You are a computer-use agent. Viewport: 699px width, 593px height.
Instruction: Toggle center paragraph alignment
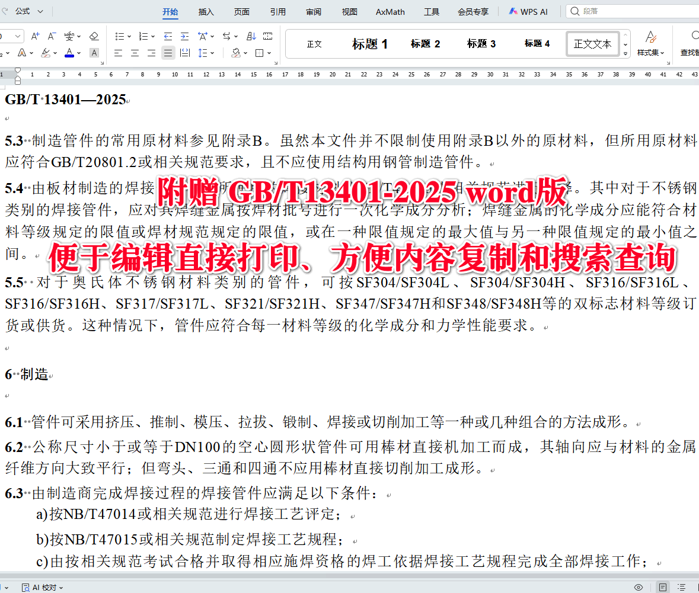tap(135, 53)
